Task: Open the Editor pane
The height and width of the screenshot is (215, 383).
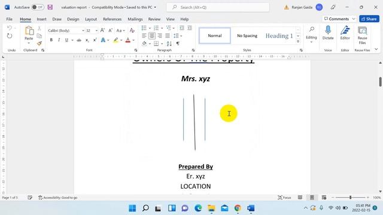Action: pyautogui.click(x=345, y=33)
